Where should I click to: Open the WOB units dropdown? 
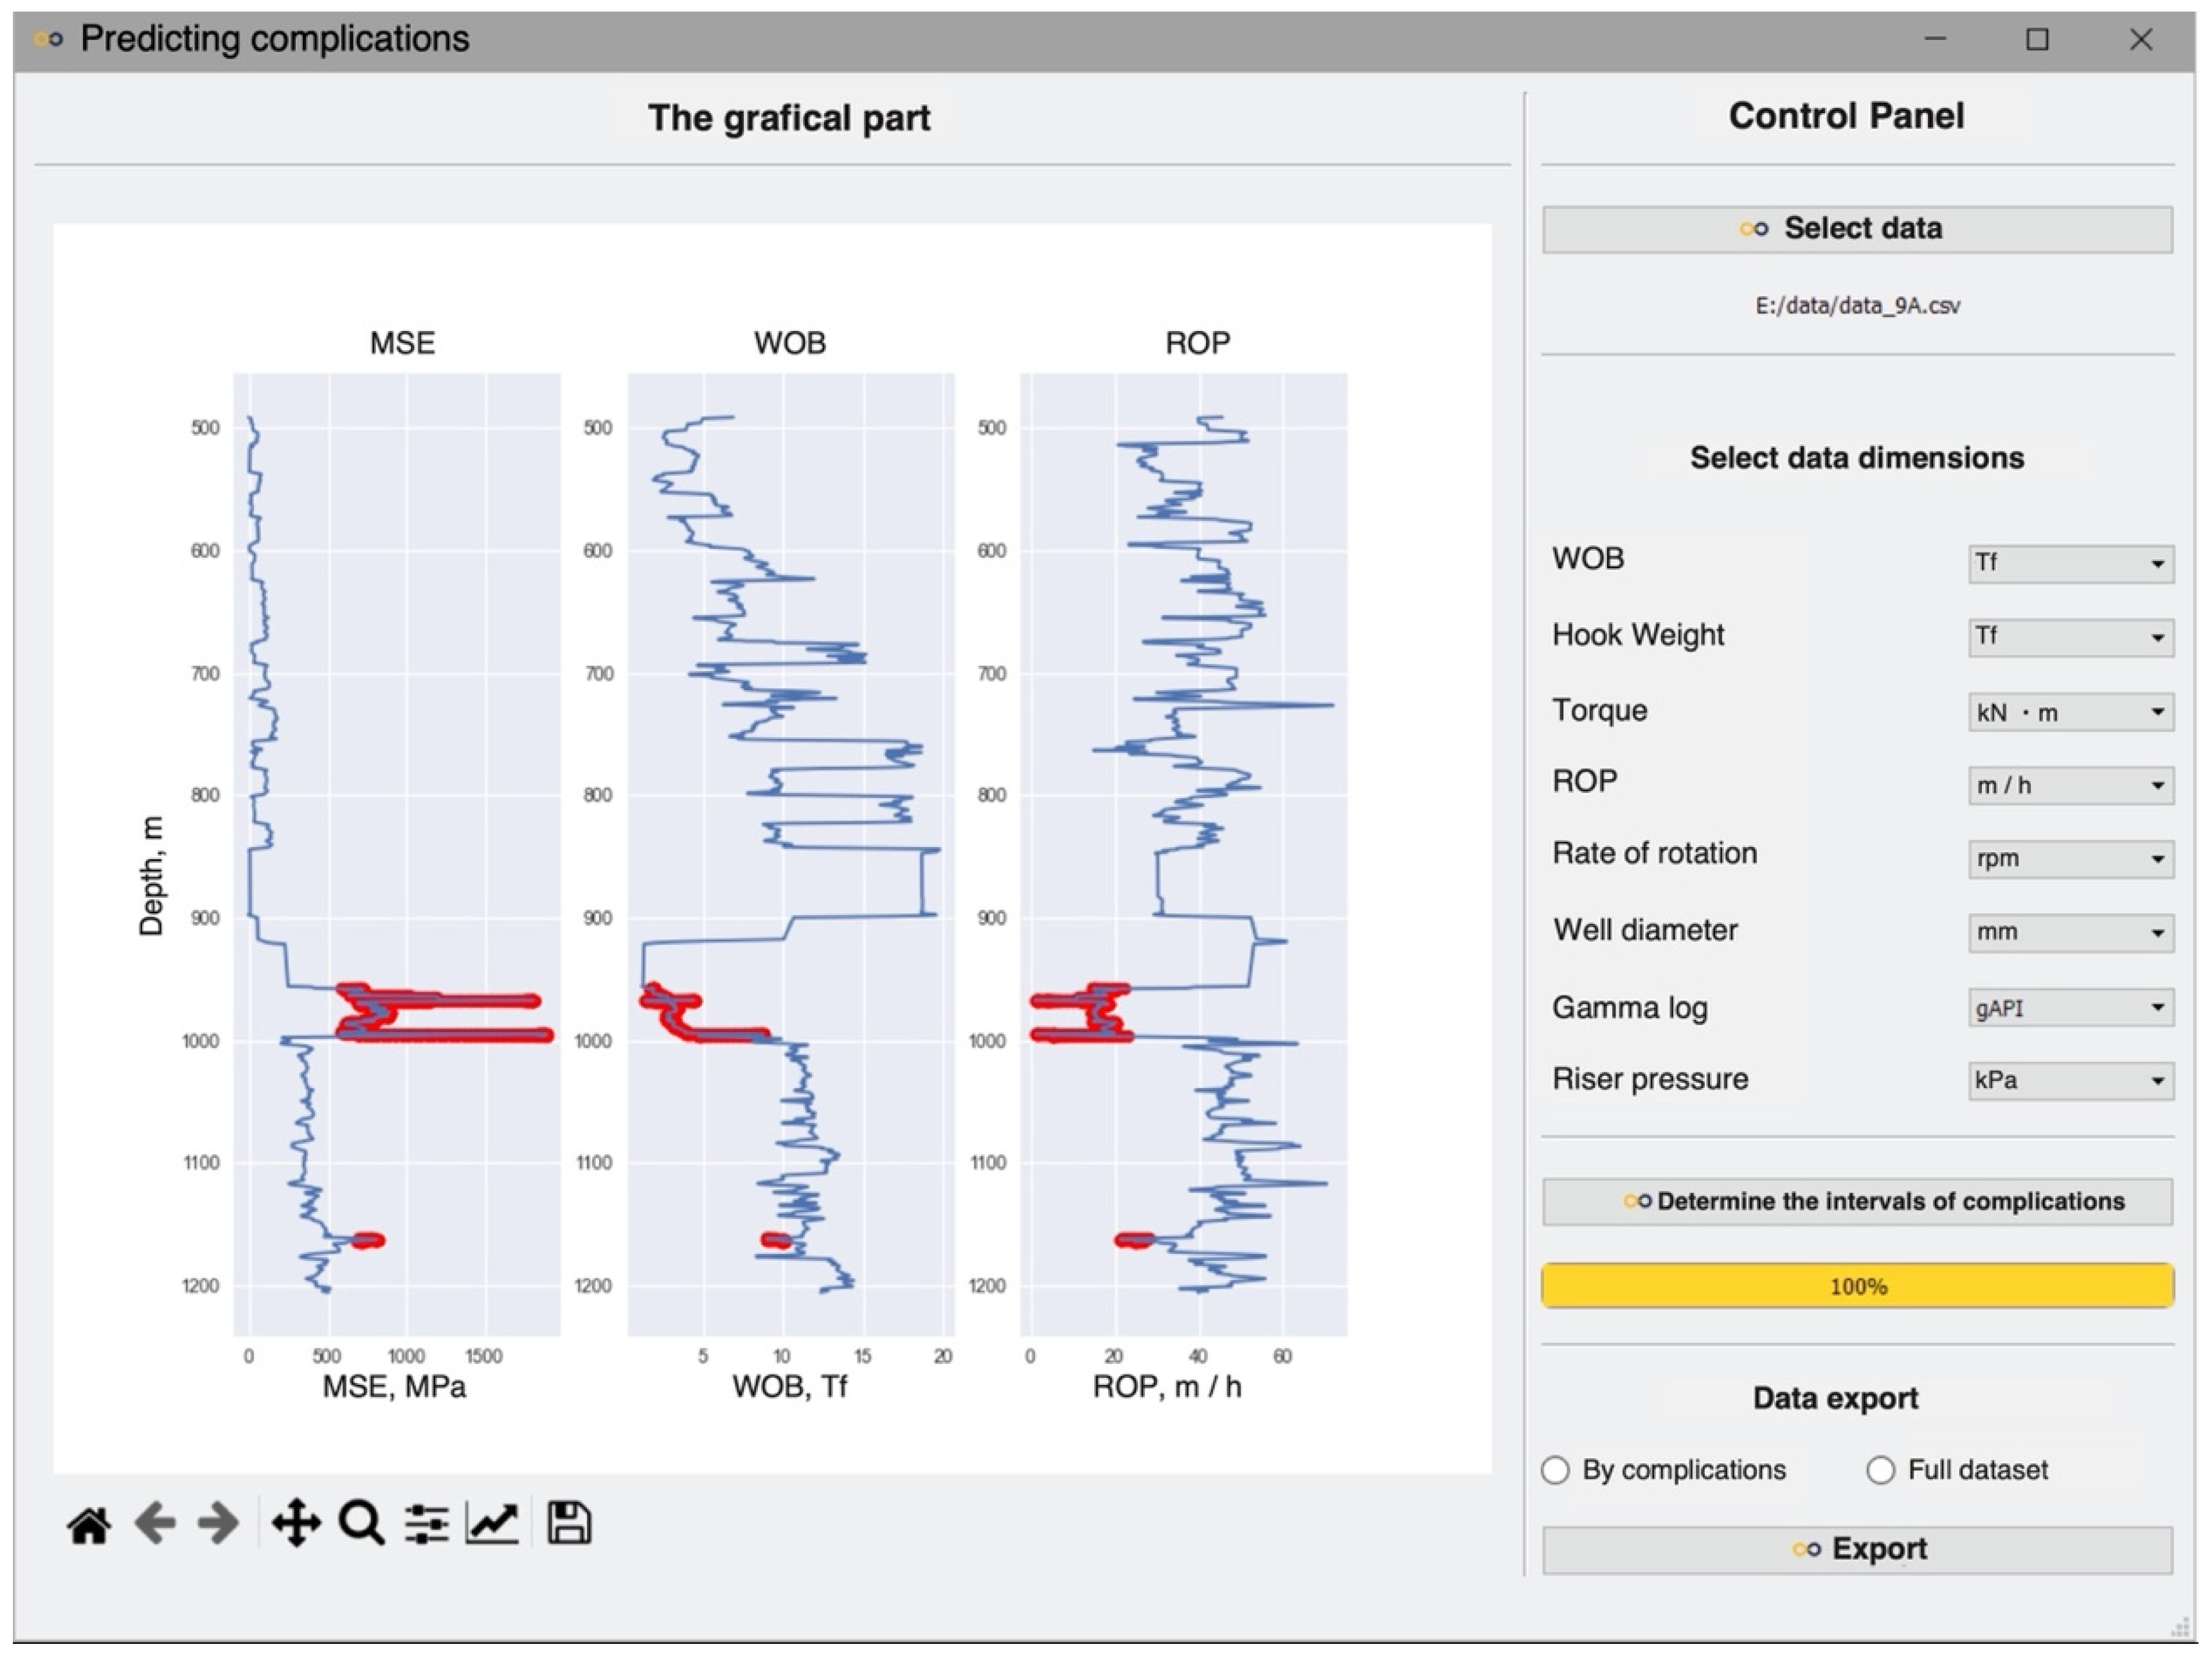[x=2070, y=564]
